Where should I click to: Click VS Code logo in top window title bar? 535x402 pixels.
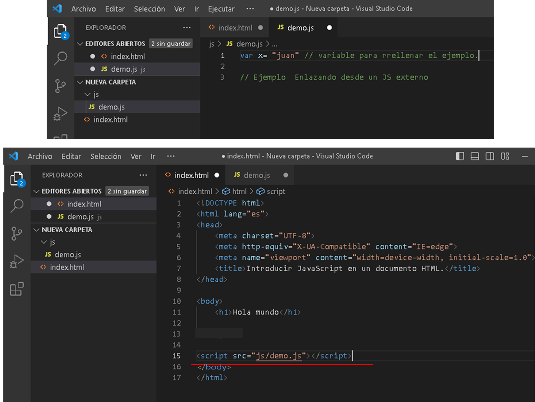[57, 8]
